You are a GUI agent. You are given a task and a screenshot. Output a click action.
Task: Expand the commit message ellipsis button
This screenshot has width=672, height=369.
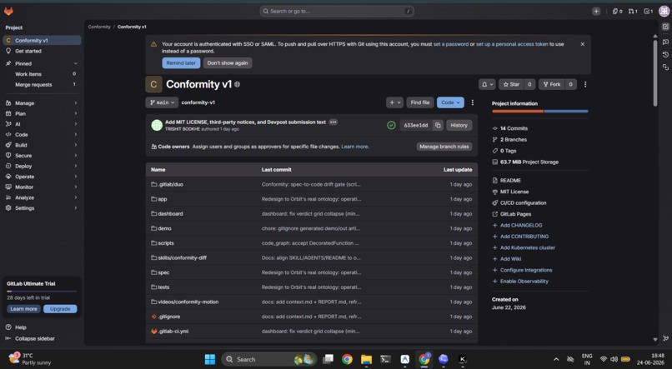point(333,122)
